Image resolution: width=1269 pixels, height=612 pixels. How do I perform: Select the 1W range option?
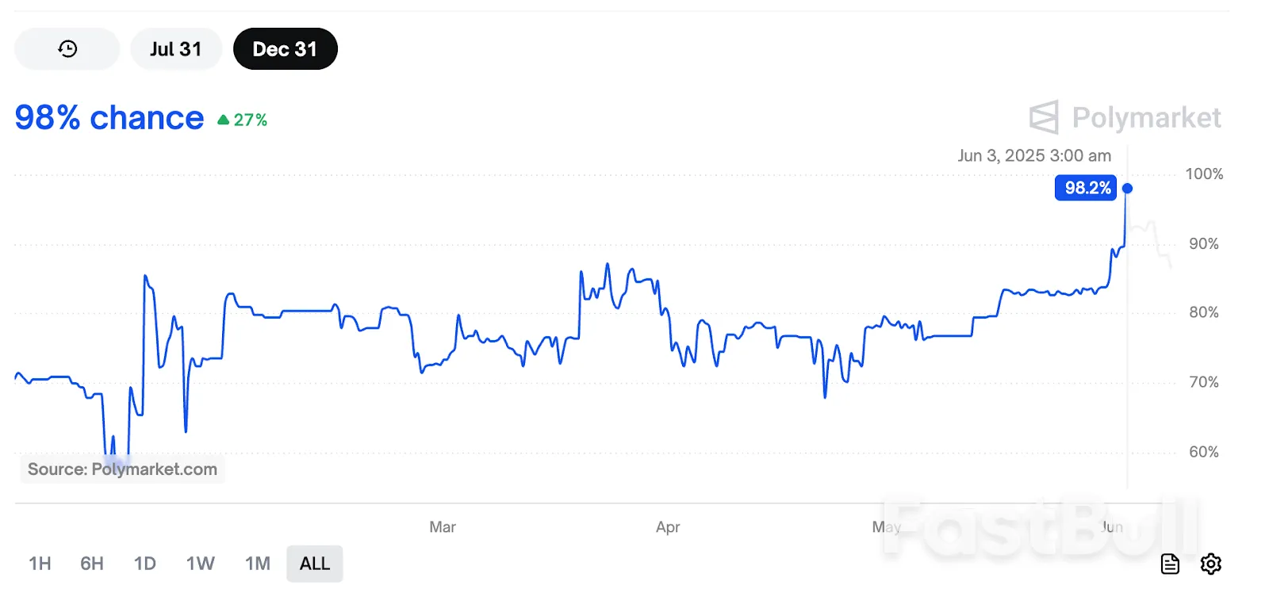[x=201, y=564]
